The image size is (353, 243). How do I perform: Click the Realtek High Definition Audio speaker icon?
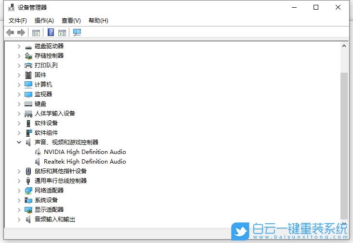coord(38,162)
